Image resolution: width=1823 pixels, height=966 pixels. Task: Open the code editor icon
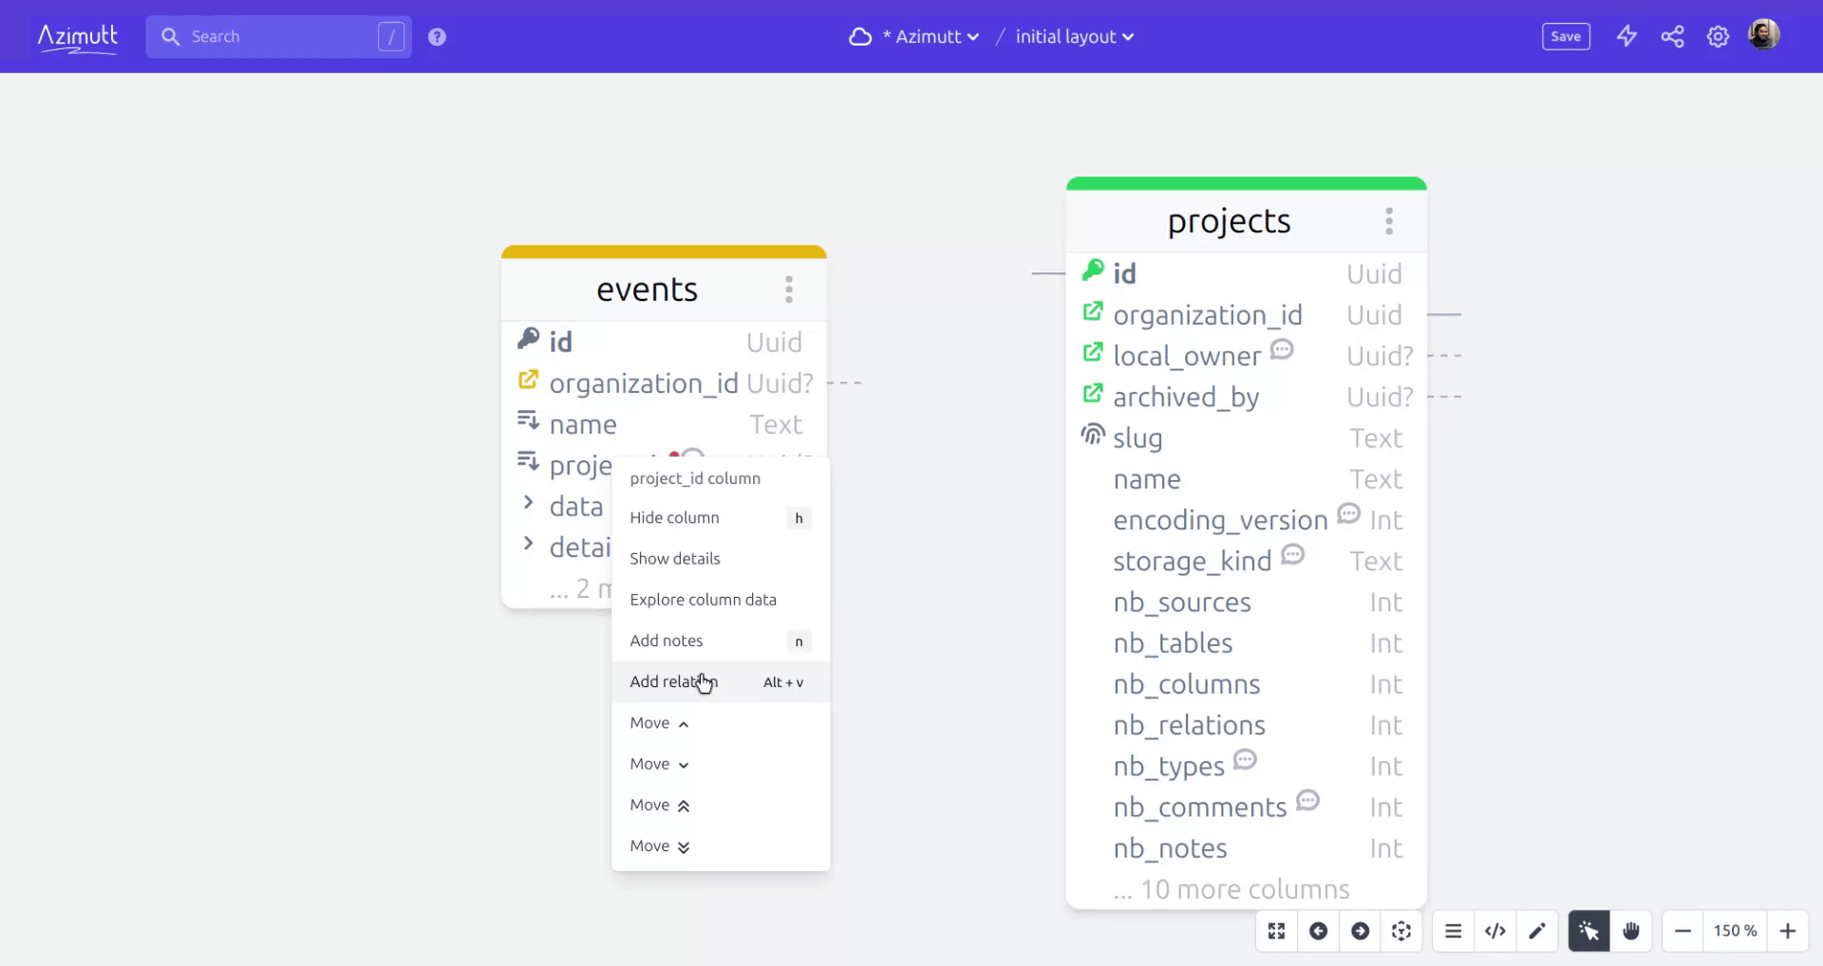[x=1494, y=931]
